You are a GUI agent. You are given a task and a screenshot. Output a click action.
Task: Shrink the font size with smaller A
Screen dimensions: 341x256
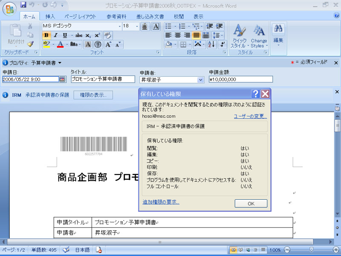click(x=118, y=44)
